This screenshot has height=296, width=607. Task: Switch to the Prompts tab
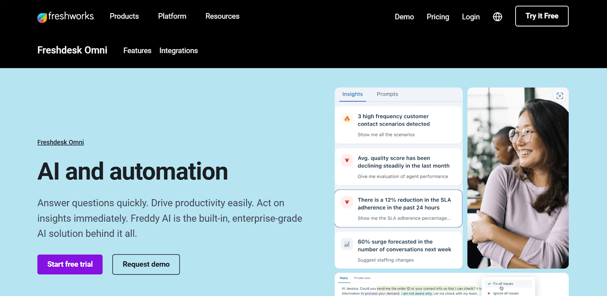coord(387,94)
